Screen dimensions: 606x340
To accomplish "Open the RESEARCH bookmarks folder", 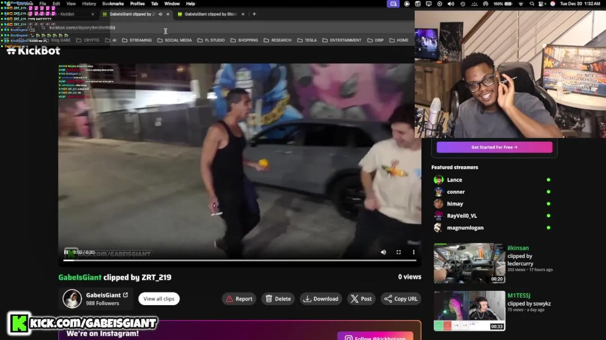I will click(x=277, y=40).
